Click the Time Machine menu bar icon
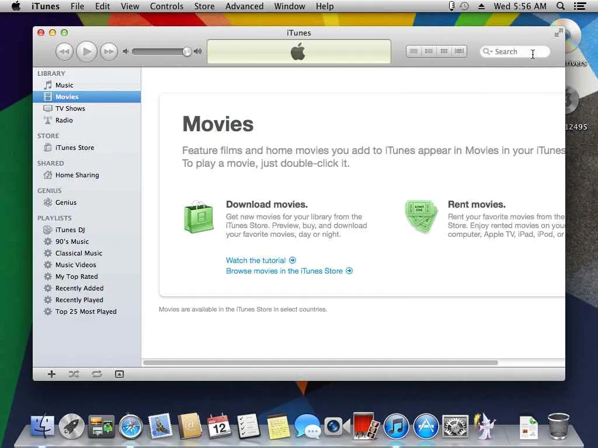This screenshot has height=448, width=598. 464,6
